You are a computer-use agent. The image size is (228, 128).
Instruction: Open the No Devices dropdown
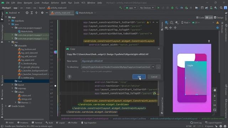pos(147,8)
